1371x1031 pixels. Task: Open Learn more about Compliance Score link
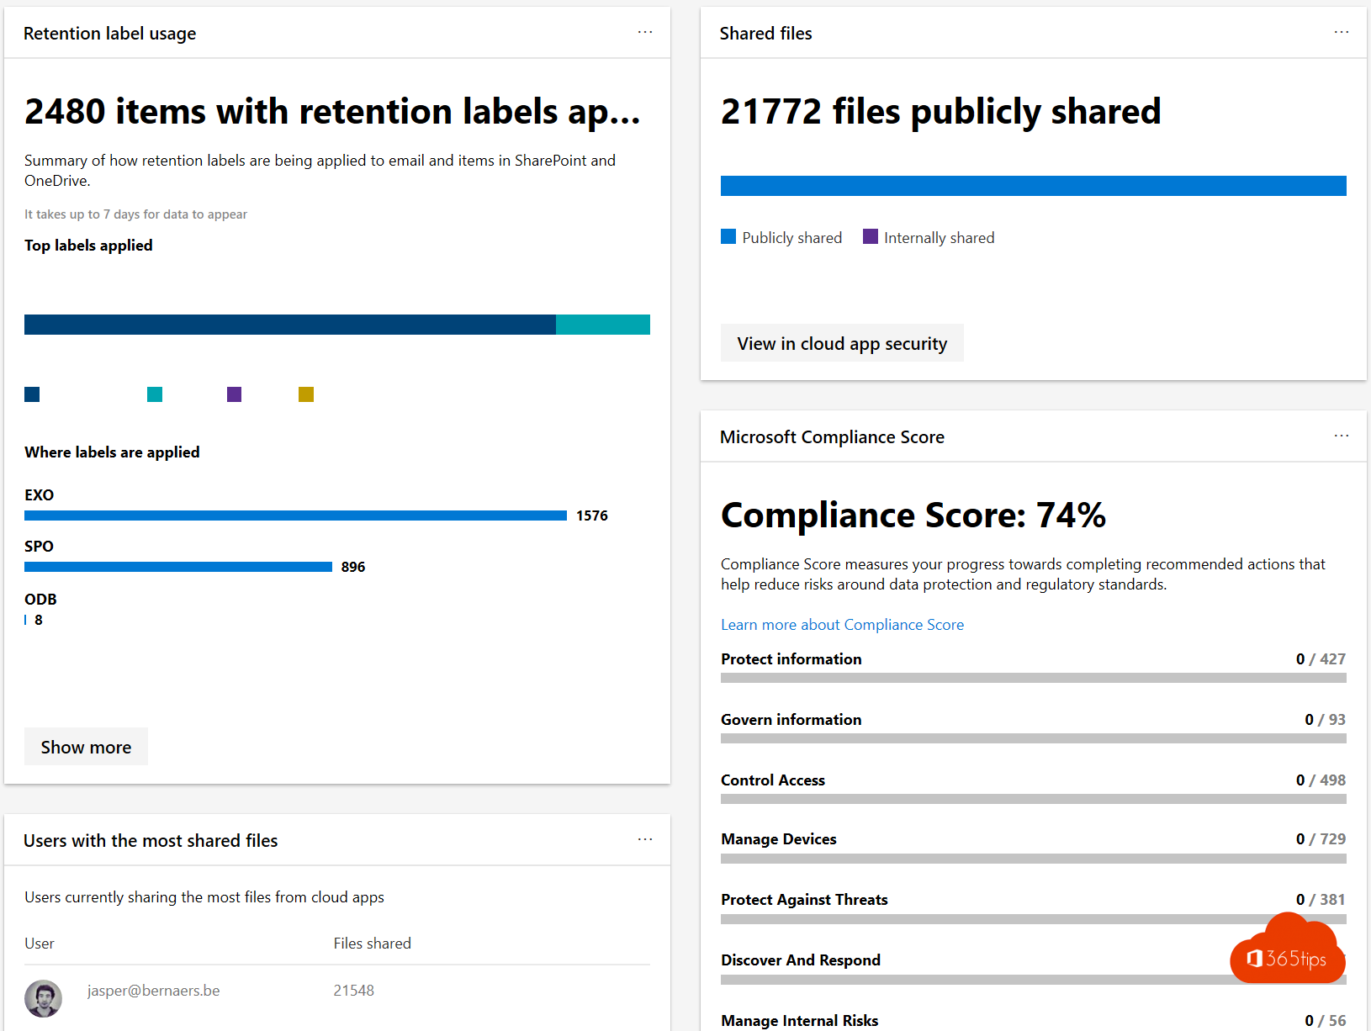point(842,625)
